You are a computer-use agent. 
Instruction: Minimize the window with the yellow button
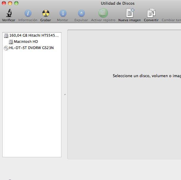coord(10,3)
